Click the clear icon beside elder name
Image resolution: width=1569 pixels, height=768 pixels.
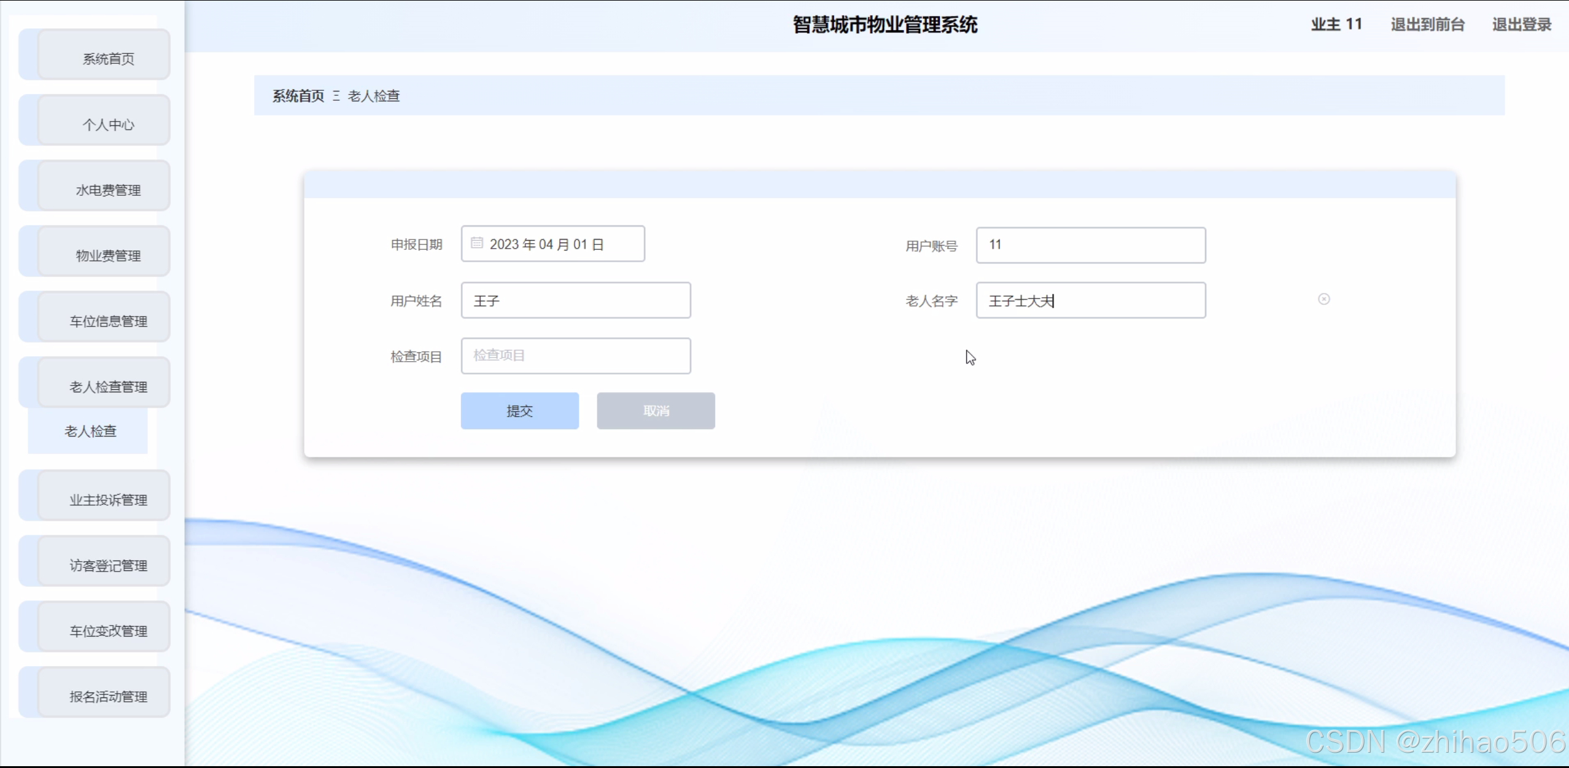click(1323, 299)
